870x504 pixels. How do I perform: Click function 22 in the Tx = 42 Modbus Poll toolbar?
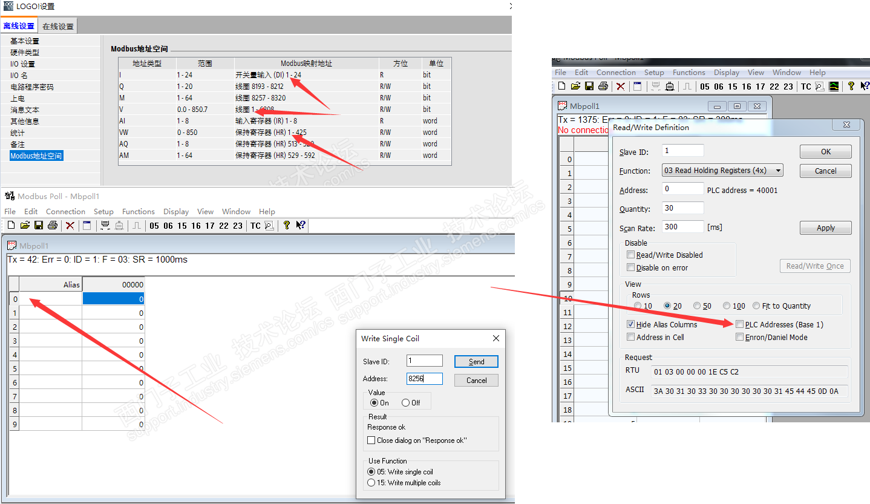coord(224,226)
